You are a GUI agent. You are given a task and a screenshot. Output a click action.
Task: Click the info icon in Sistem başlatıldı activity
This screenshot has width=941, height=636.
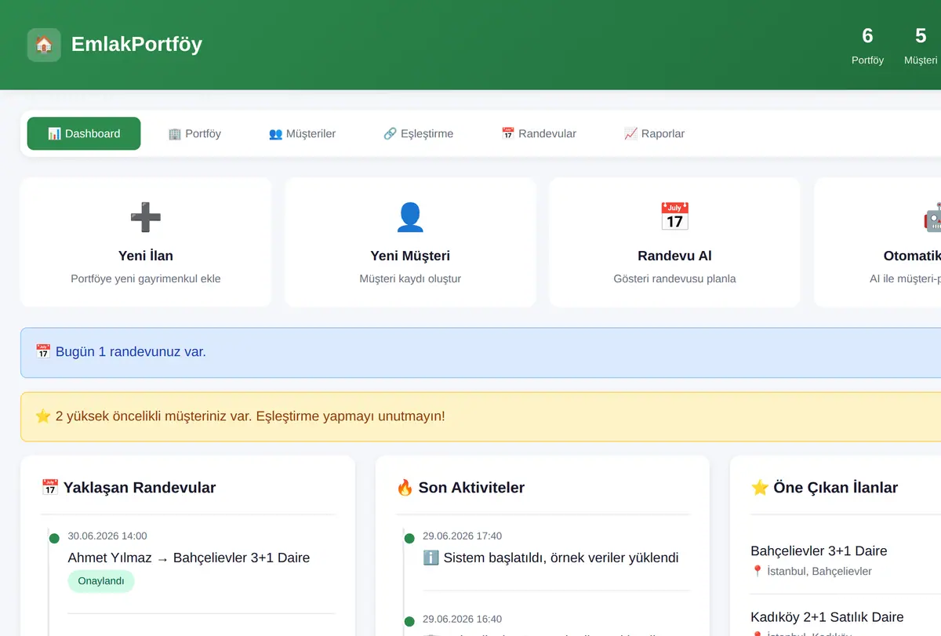tap(431, 558)
